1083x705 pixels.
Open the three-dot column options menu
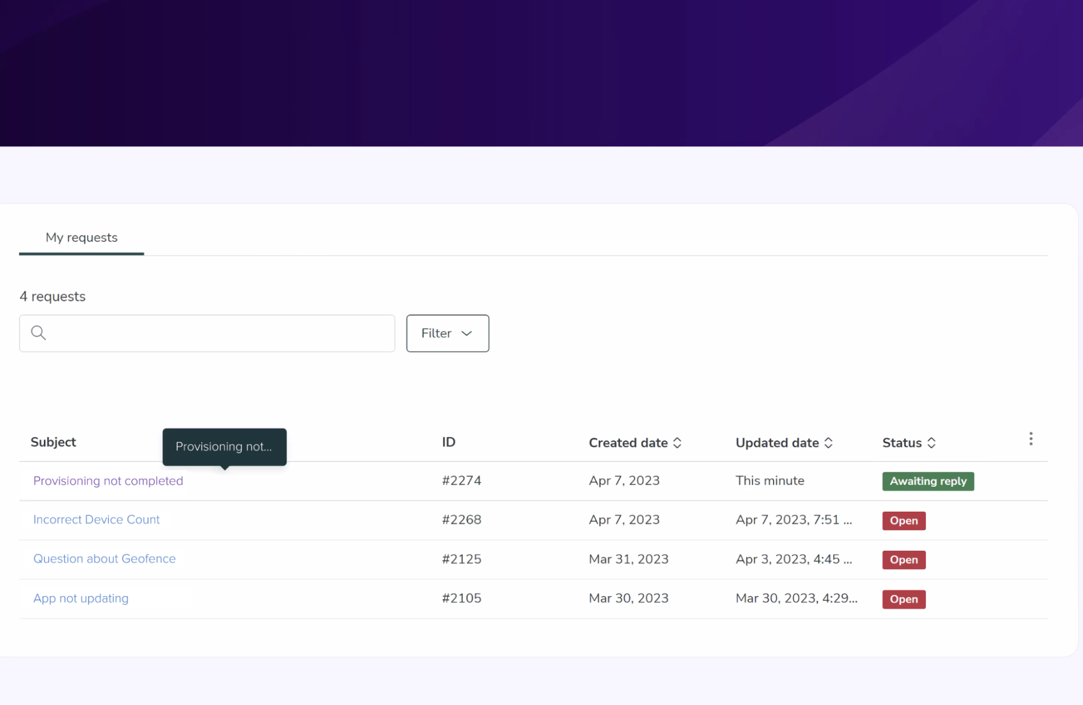[1030, 439]
